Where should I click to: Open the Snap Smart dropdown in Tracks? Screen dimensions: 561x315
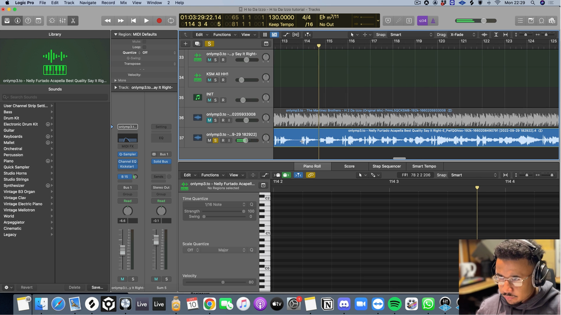pyautogui.click(x=410, y=35)
